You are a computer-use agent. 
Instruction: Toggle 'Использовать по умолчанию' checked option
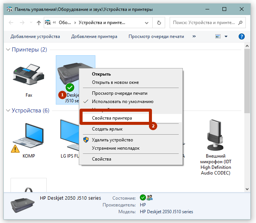tap(123, 102)
